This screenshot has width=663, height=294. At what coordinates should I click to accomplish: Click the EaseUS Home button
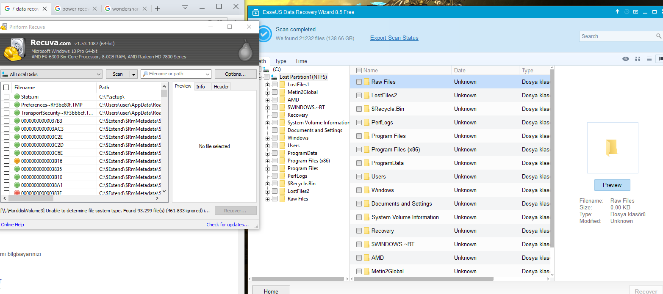[x=271, y=290]
